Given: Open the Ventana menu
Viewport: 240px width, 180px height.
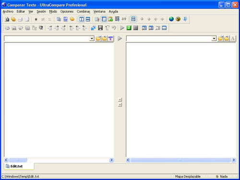Looking at the screenshot, I should pos(99,12).
